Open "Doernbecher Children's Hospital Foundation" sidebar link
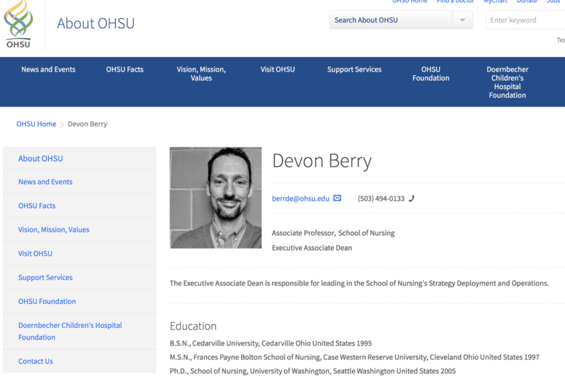This screenshot has width=565, height=383. [70, 331]
